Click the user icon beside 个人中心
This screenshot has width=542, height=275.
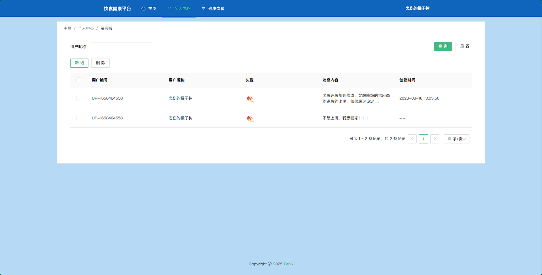point(170,8)
